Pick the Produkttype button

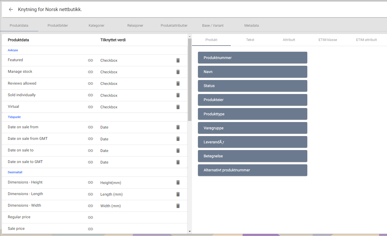click(x=253, y=114)
